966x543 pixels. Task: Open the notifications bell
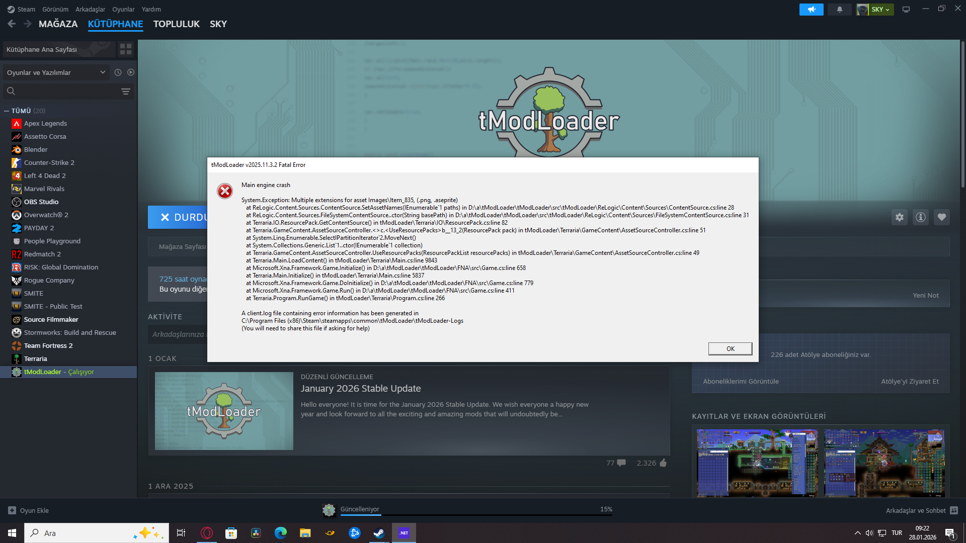tap(840, 10)
